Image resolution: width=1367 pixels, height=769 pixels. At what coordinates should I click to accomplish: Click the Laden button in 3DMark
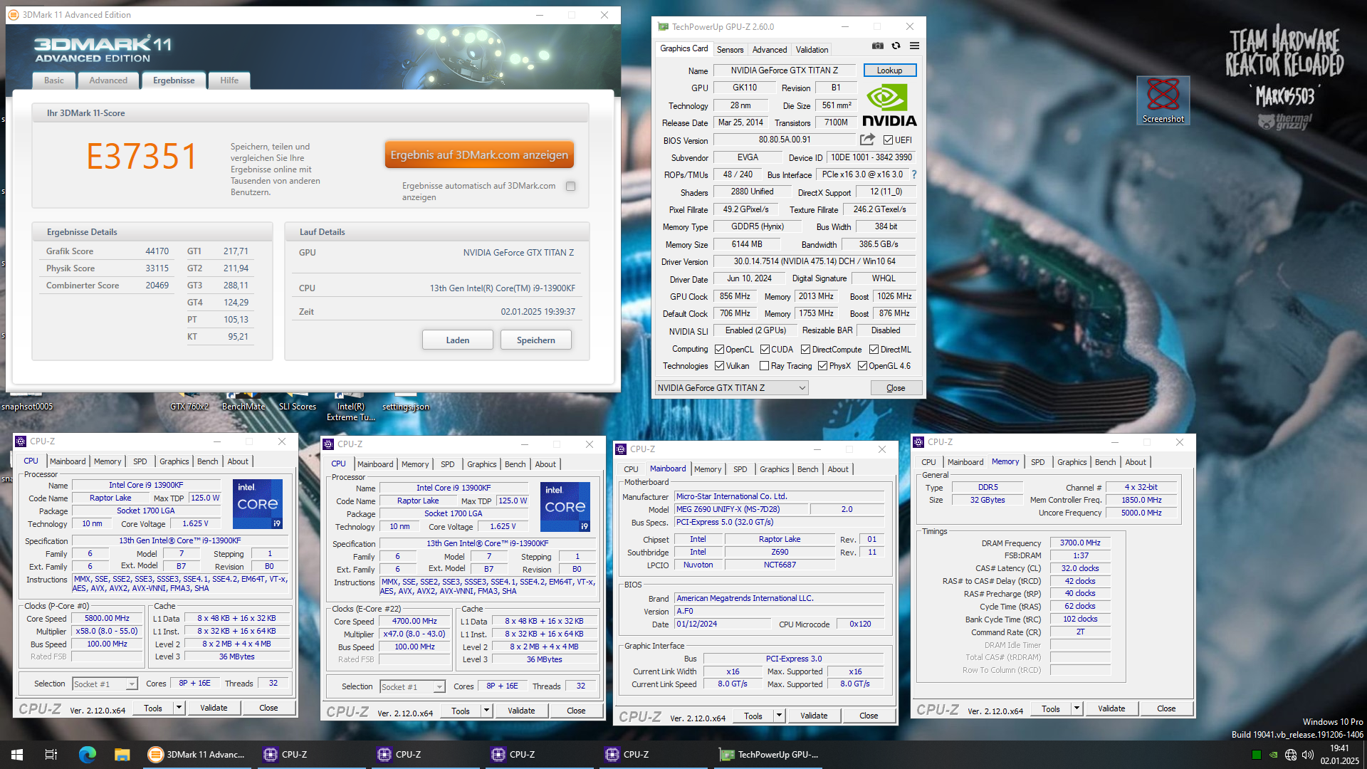coord(457,340)
